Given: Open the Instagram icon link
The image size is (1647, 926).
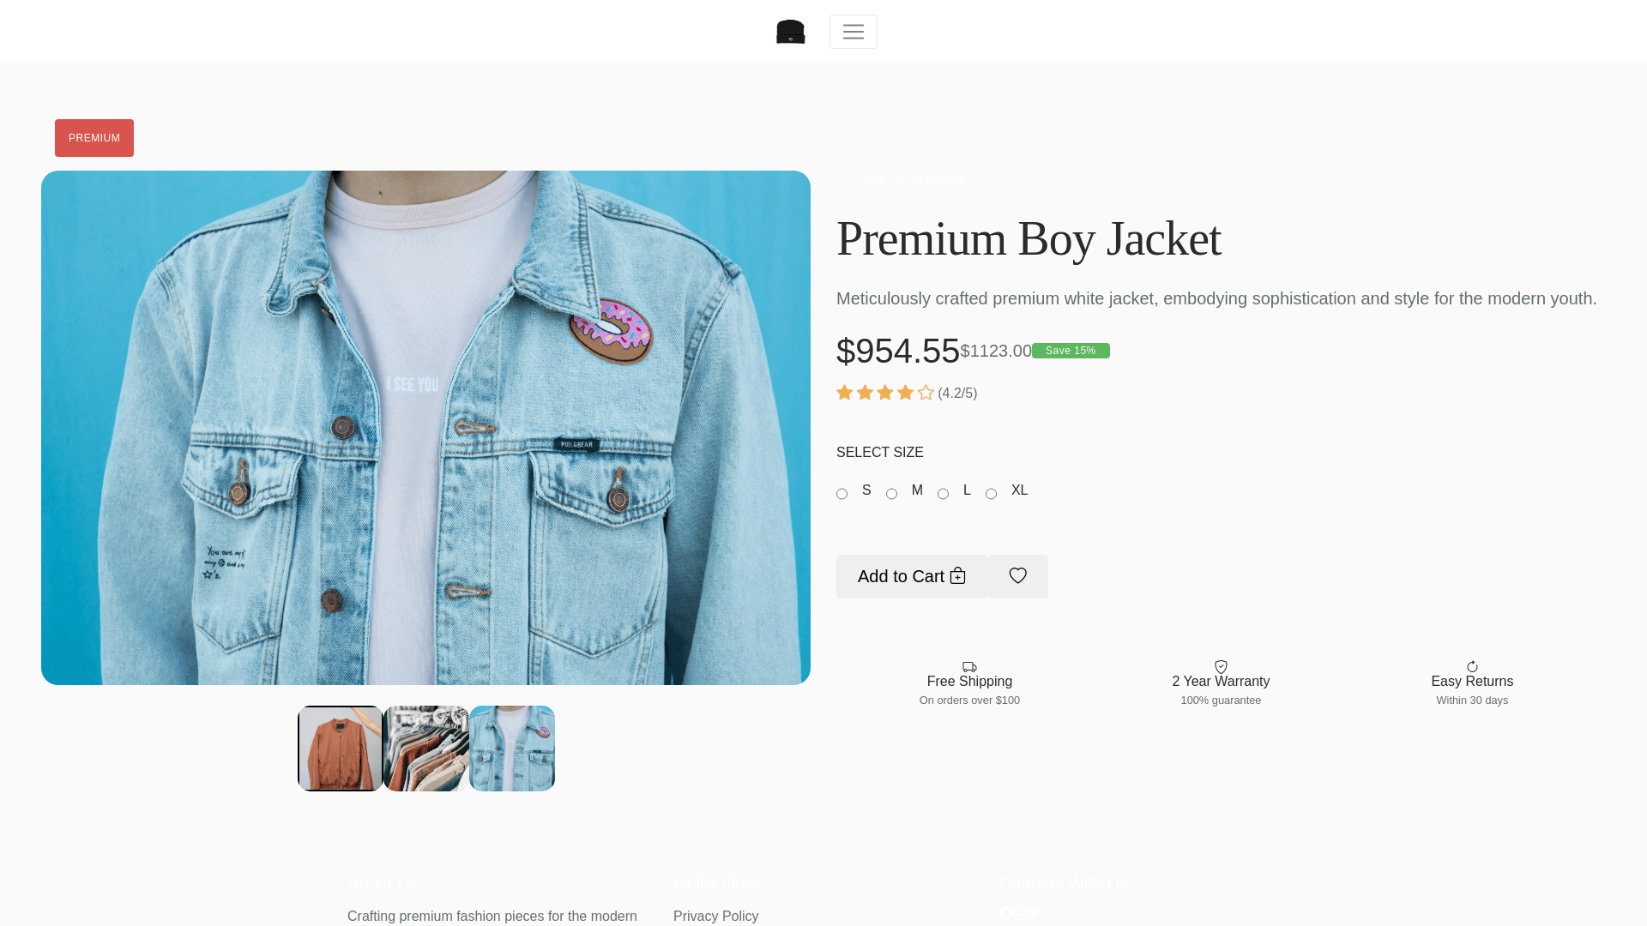Looking at the screenshot, I should click(1020, 913).
